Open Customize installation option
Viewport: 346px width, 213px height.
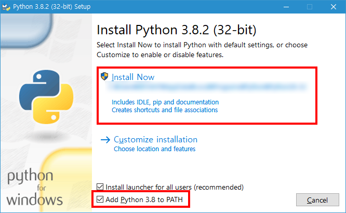point(155,140)
